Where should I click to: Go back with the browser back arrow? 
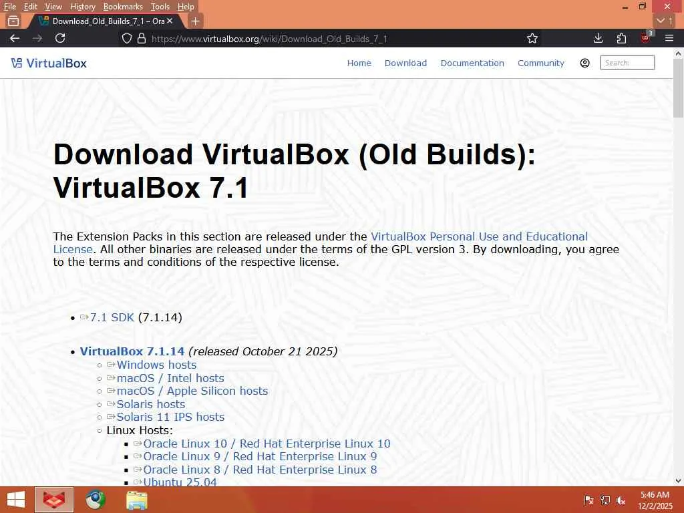click(x=15, y=38)
